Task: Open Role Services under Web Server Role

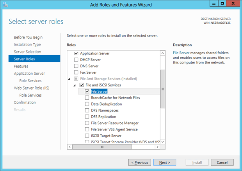Action: [x=30, y=95]
